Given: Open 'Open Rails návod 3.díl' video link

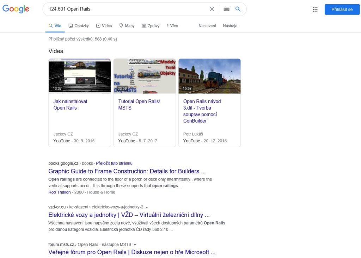Looking at the screenshot, I should 202,111.
